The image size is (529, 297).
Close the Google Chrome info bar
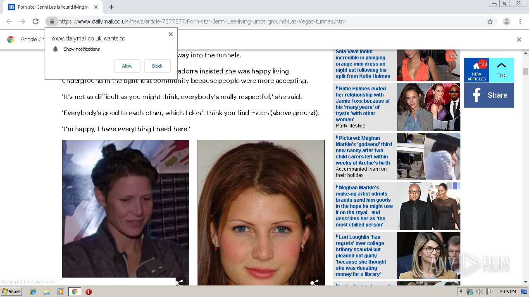[519, 40]
